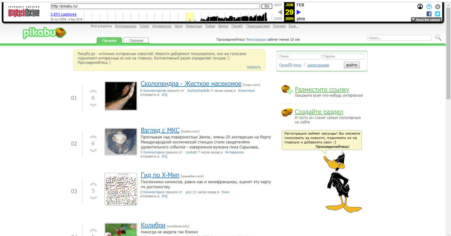
Task: Open the Животные section in menu
Action: pos(194,26)
